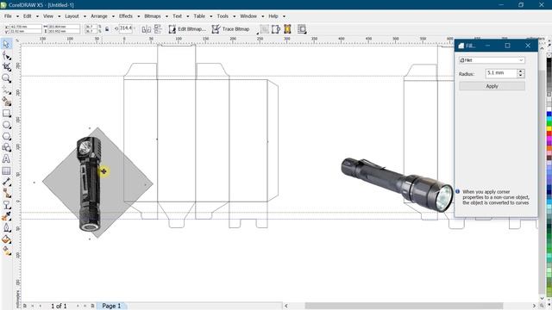Click the object width field

point(64,27)
